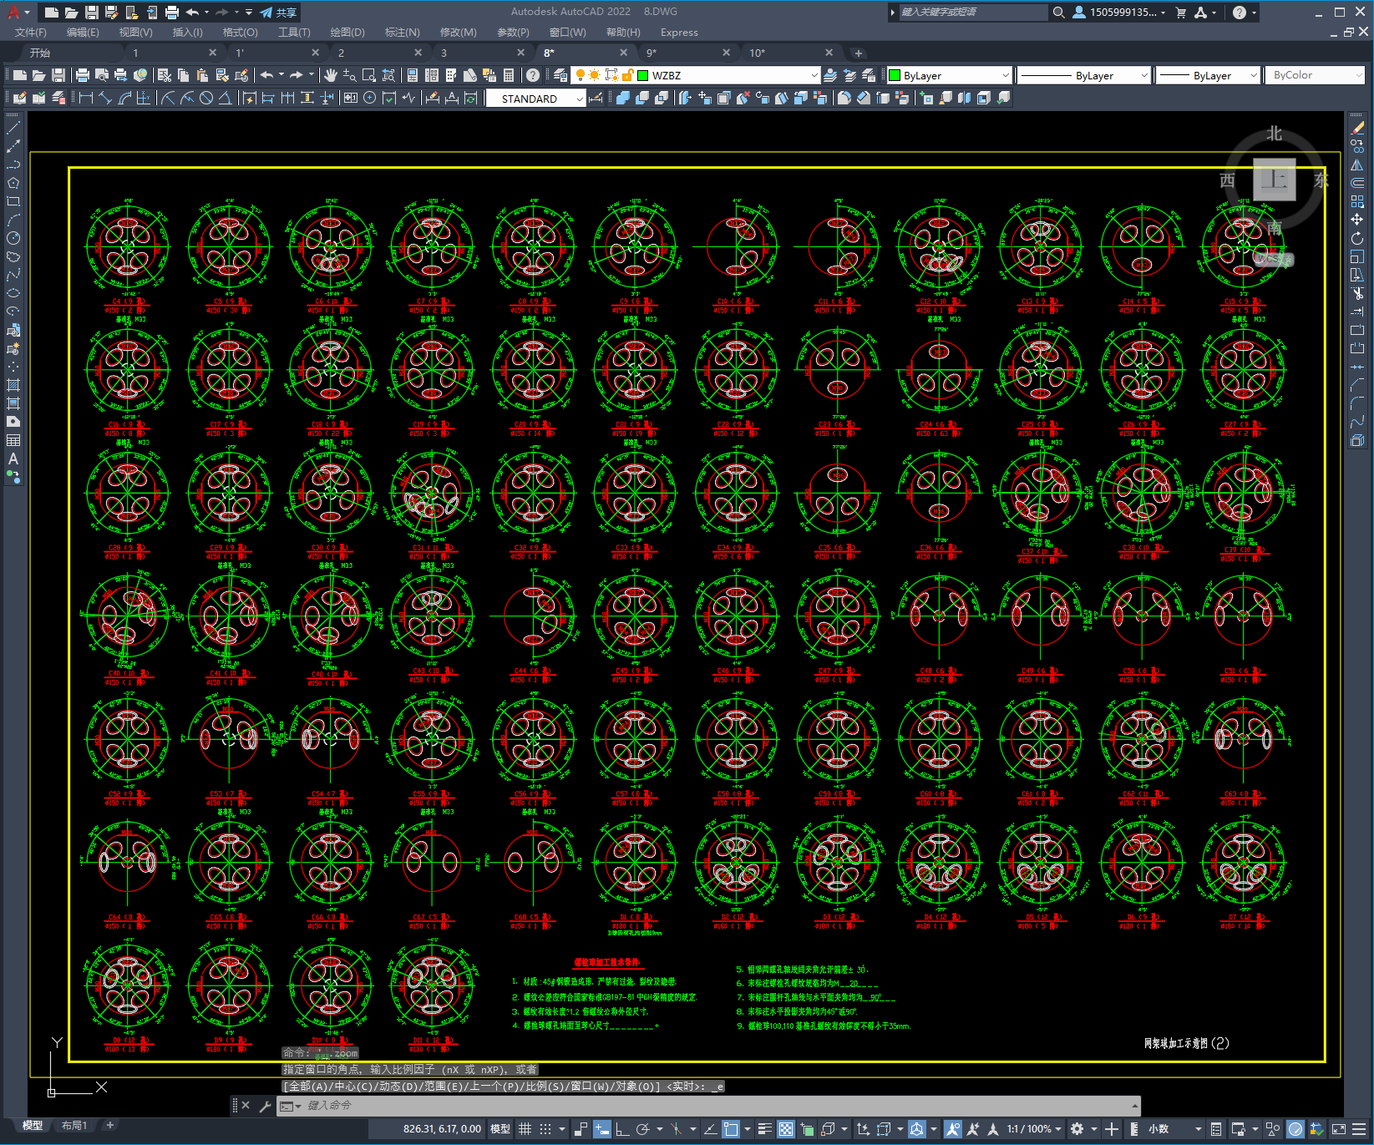
Task: Select the Pan hand tool in the standard toolbar
Action: click(x=331, y=75)
